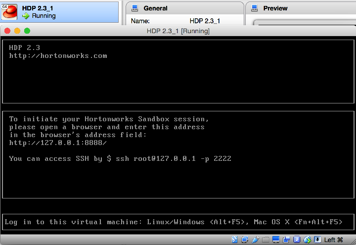Click the Preview section monitor icon
This screenshot has width=356, height=245.
tap(255, 8)
